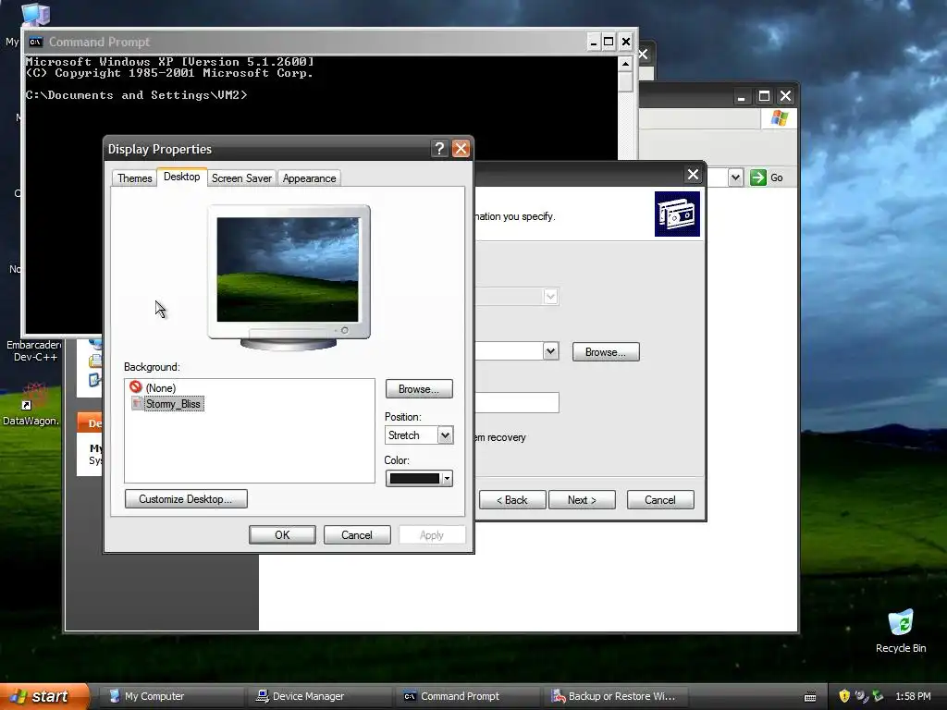The width and height of the screenshot is (947, 710).
Task: Switch to Device Manager taskbar button
Action: tap(320, 696)
